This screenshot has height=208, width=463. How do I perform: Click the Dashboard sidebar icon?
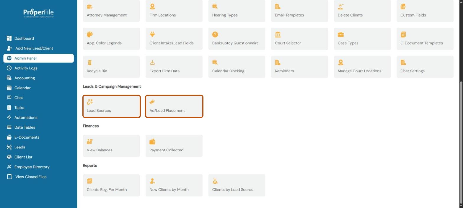point(9,38)
